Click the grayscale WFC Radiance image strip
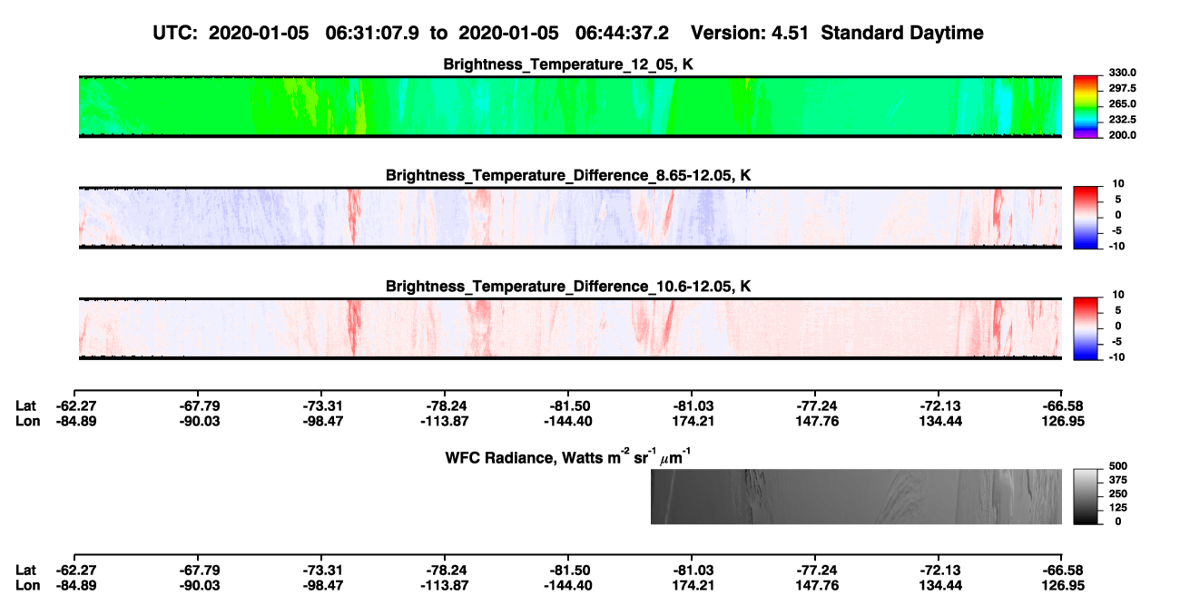 (856, 496)
